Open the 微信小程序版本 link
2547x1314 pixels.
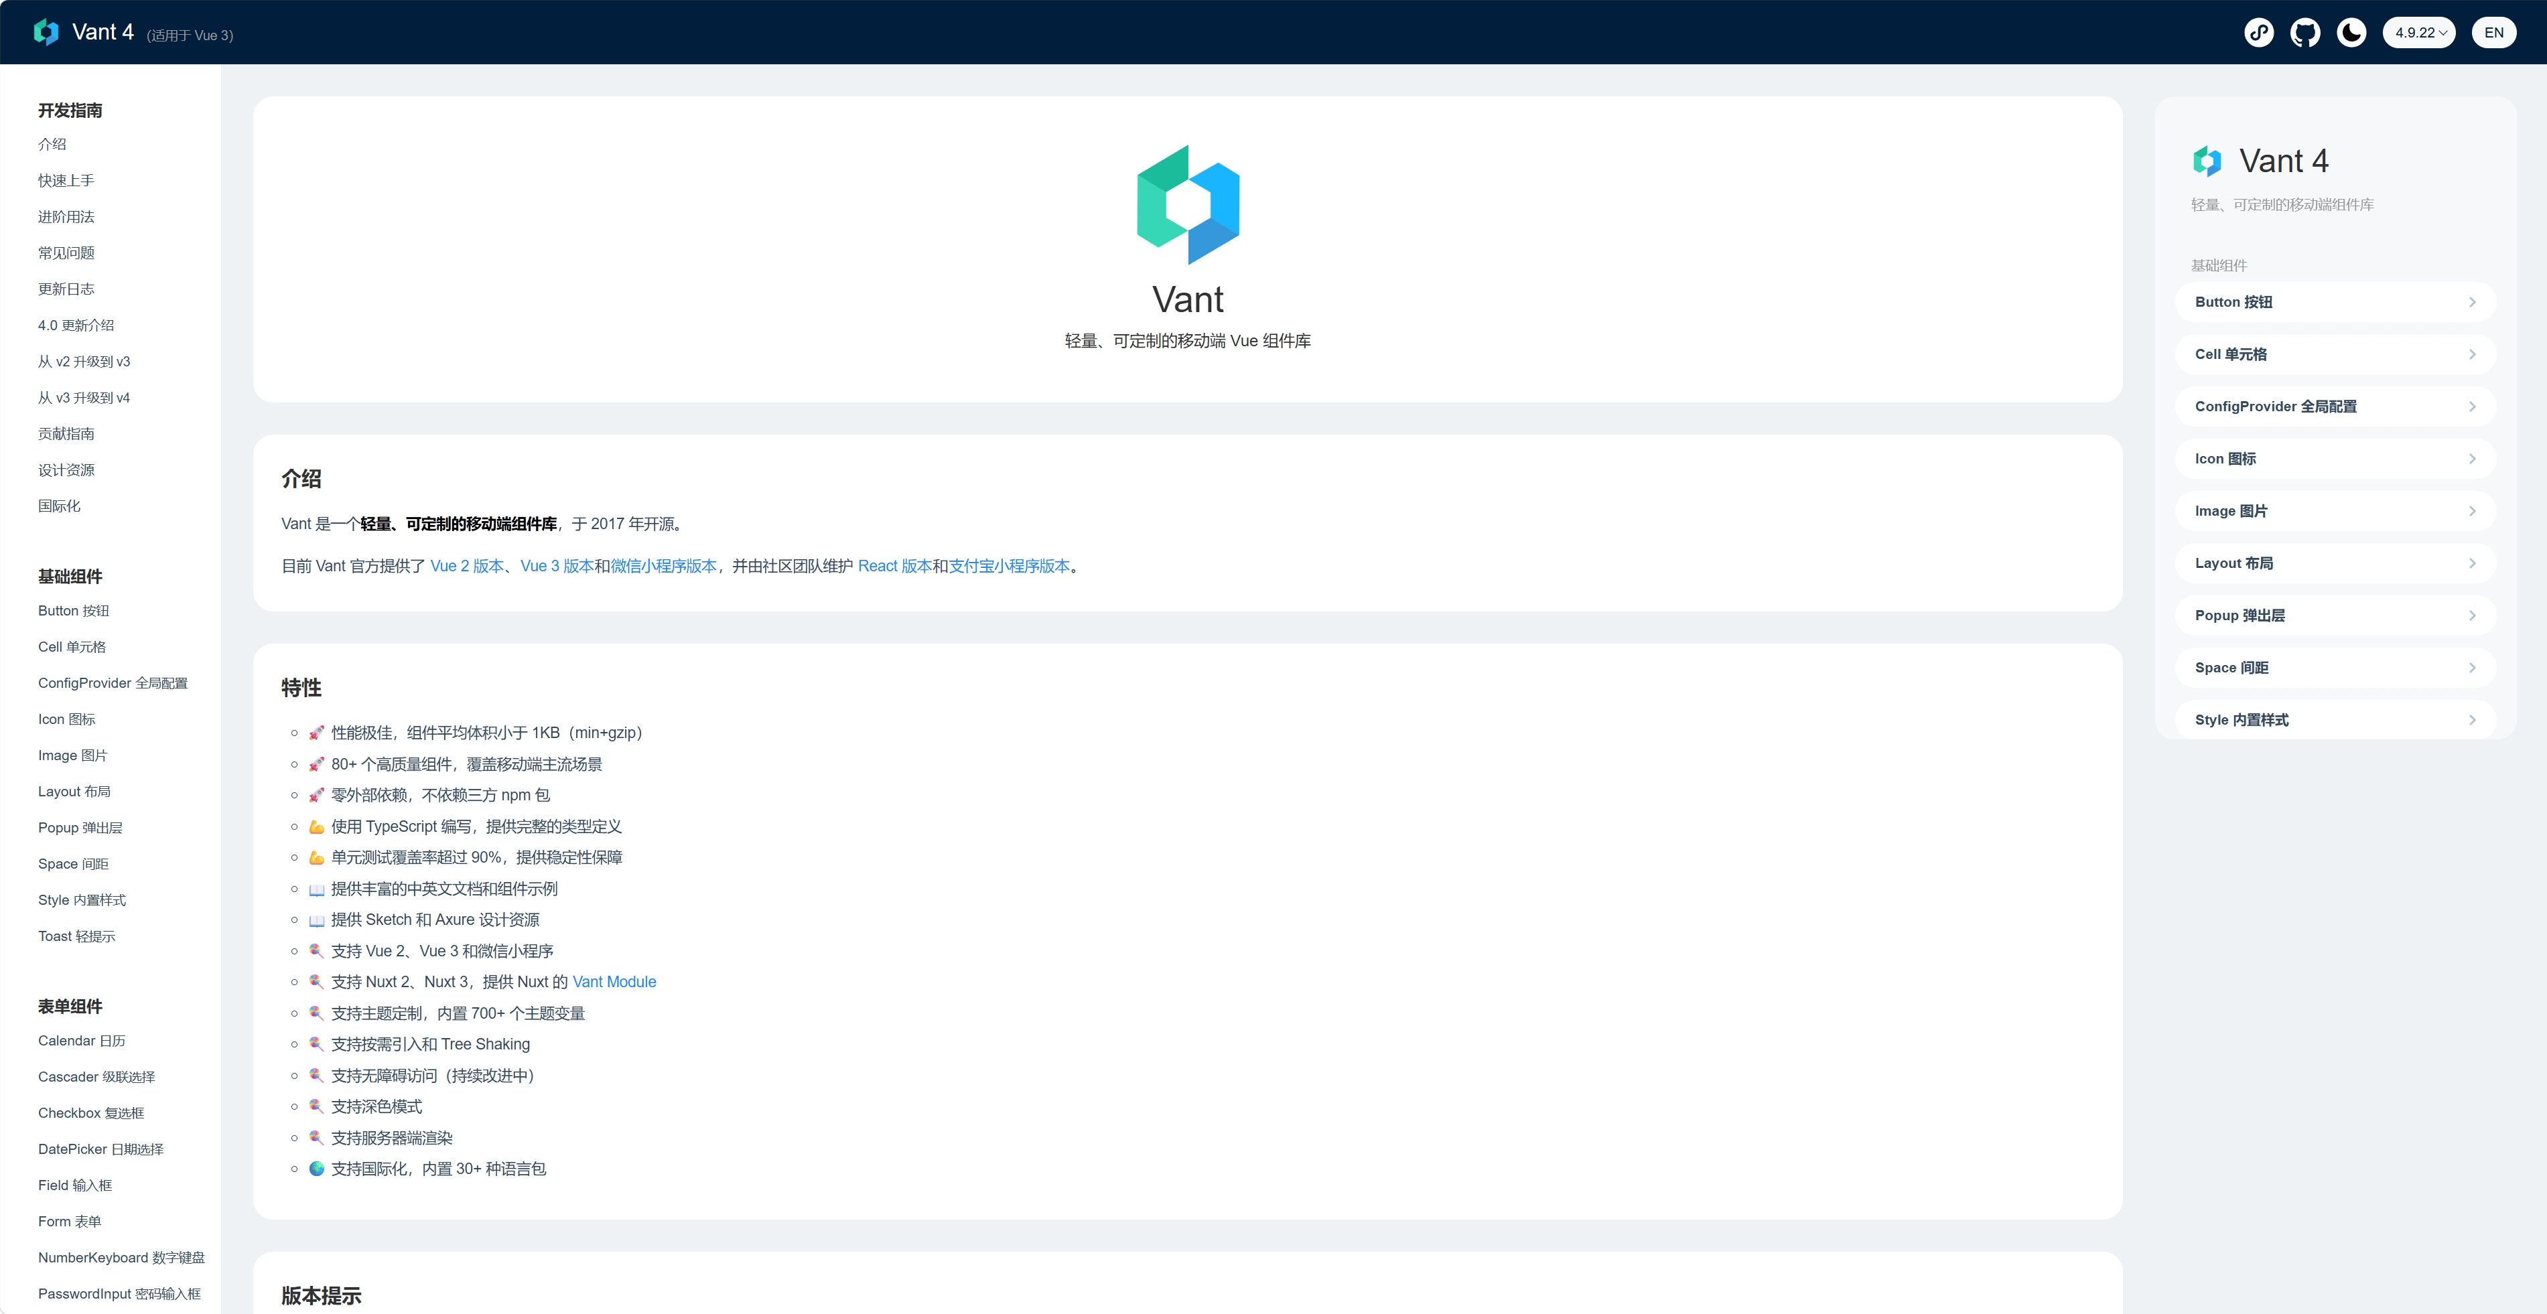[x=663, y=567]
